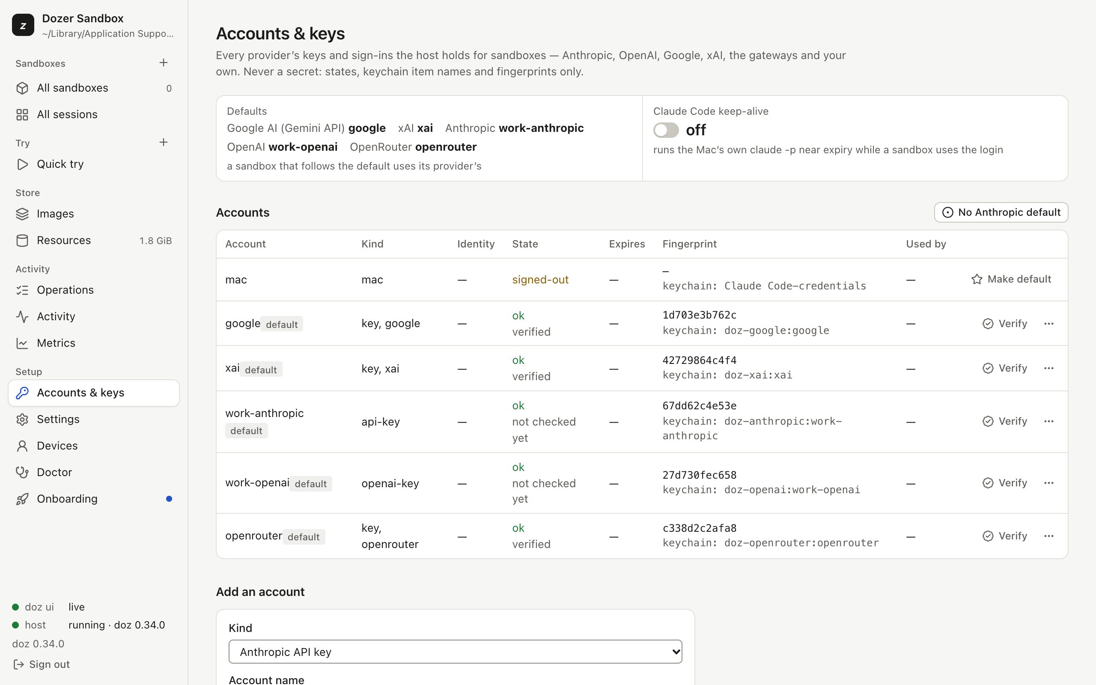This screenshot has width=1096, height=685.
Task: Open more options for xai row
Action: (1048, 368)
